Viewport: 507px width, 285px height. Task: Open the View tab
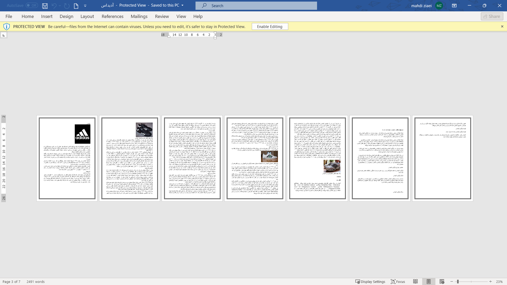click(181, 16)
